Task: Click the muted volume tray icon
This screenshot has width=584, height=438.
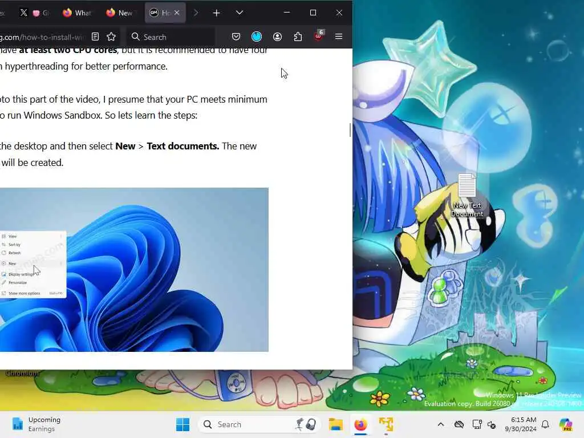Action: [x=492, y=424]
